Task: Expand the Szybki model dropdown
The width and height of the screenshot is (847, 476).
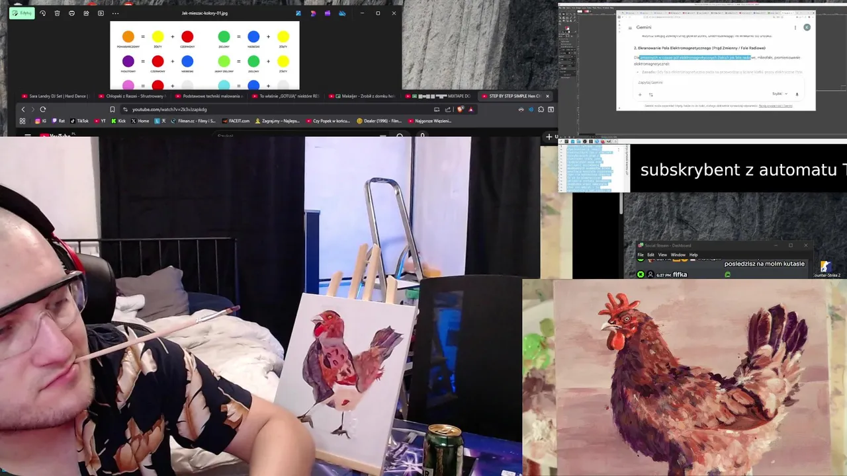Action: pos(780,94)
